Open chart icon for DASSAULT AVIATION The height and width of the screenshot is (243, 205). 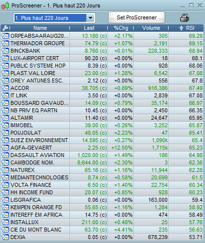[5, 155]
